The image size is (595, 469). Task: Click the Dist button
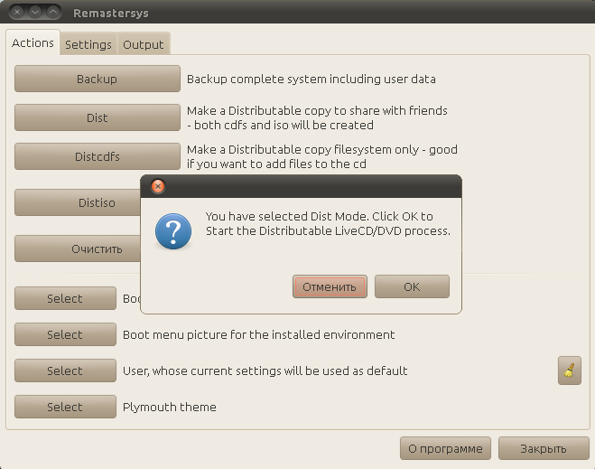pos(97,118)
